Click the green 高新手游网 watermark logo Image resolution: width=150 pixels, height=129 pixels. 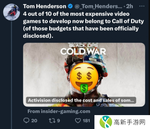click(x=106, y=122)
